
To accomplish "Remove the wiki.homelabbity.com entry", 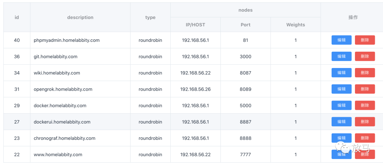I will click(x=365, y=73).
